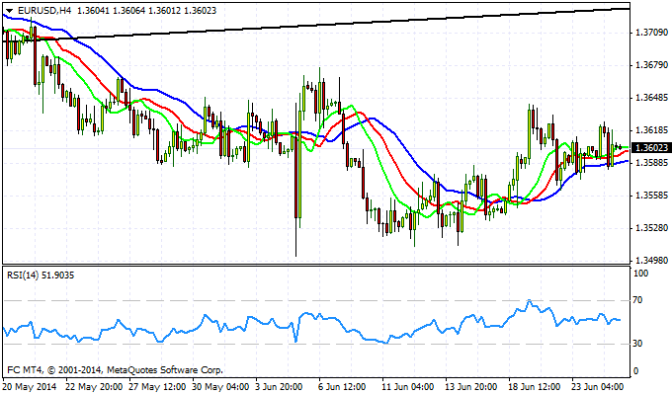
Task: Select the 1.36185 price axis label
Action: (x=652, y=130)
